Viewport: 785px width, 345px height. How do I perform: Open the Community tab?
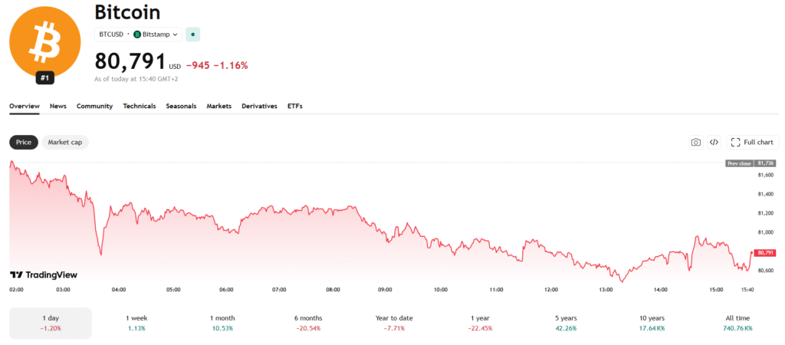[x=94, y=106]
